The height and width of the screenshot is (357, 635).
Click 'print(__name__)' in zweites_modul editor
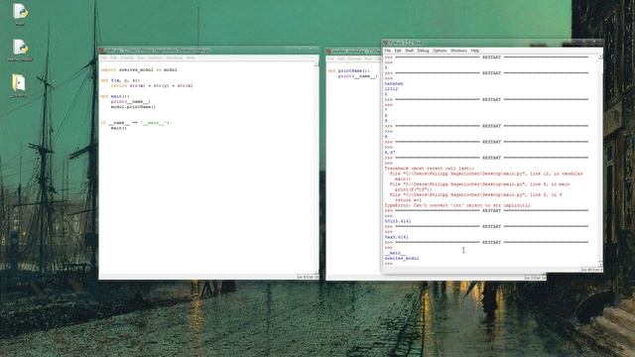click(357, 76)
